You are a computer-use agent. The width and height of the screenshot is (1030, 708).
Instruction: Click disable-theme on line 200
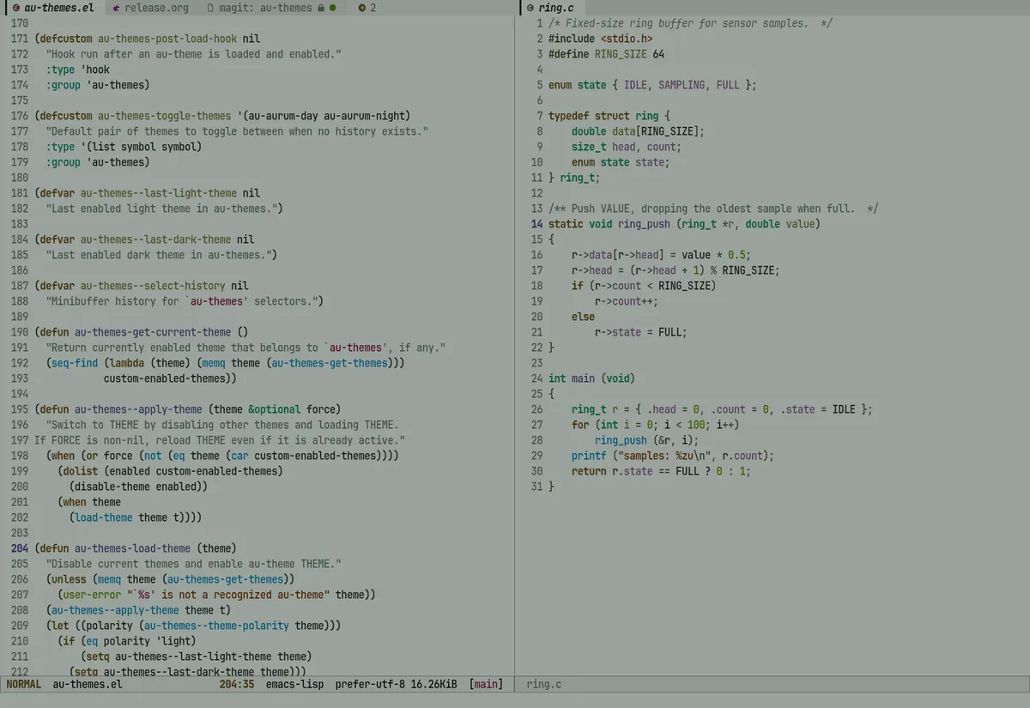pos(110,487)
